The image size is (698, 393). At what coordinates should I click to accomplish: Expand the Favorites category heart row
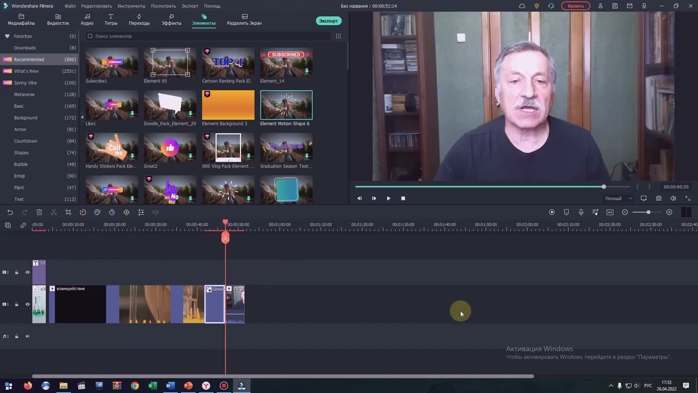(39, 36)
